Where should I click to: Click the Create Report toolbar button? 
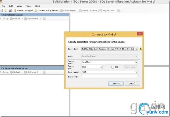pos(69,11)
